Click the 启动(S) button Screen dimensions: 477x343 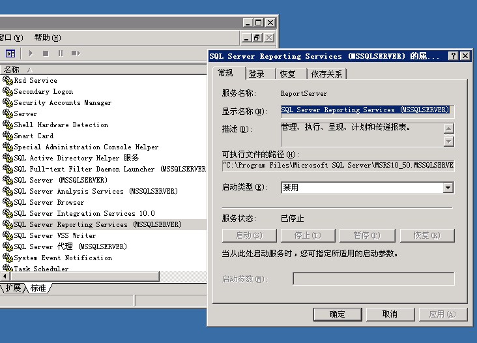tap(249, 235)
